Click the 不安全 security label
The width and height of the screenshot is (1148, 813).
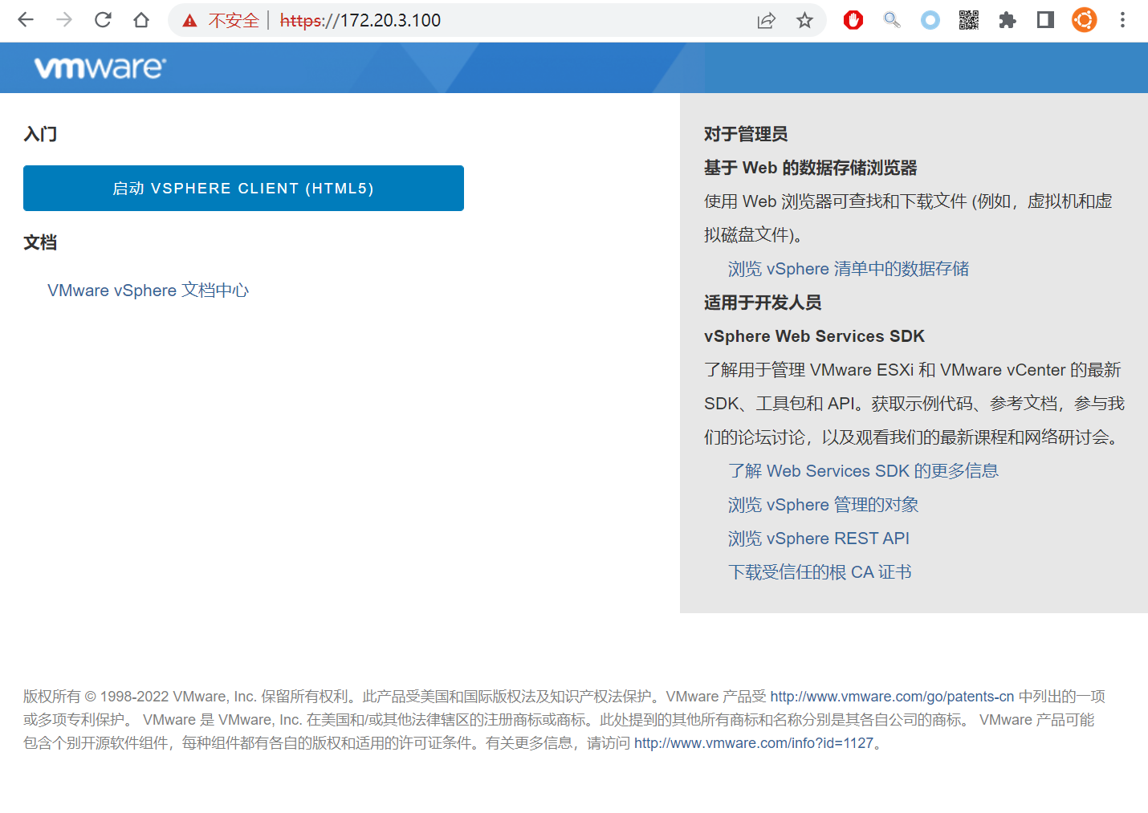234,21
